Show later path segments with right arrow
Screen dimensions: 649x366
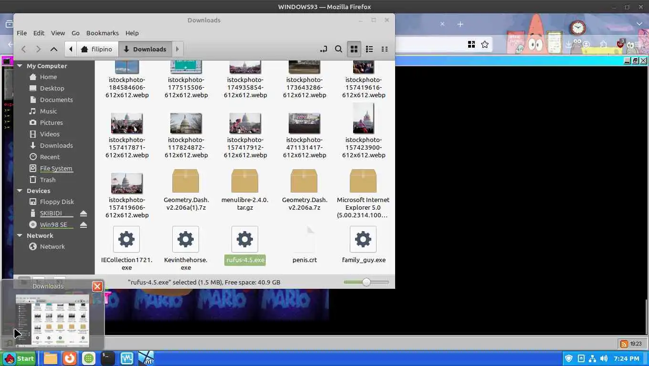177,49
